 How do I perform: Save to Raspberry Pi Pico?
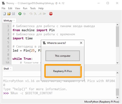[x=63, y=71]
